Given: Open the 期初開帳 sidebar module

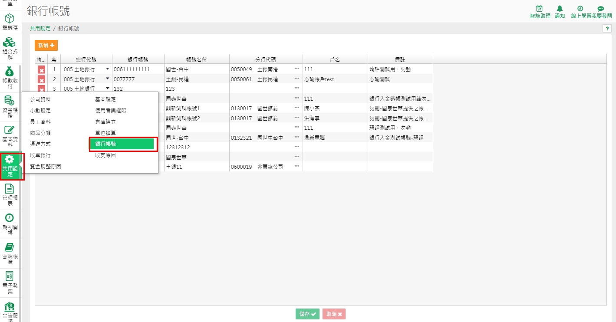Looking at the screenshot, I should pyautogui.click(x=10, y=224).
